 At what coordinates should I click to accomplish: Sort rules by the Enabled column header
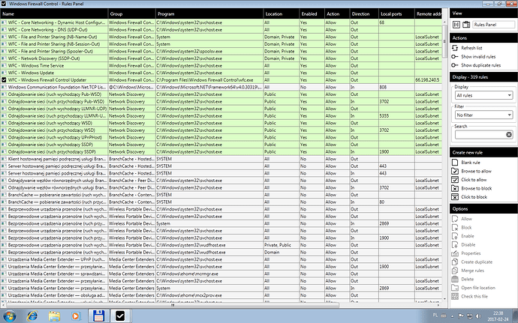pyautogui.click(x=312, y=13)
